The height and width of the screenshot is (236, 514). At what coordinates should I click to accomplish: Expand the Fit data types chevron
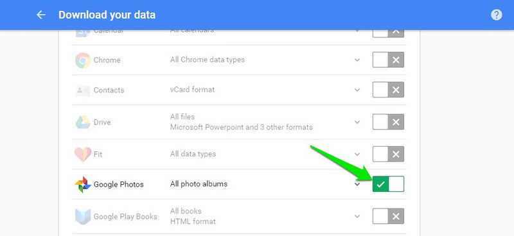357,154
